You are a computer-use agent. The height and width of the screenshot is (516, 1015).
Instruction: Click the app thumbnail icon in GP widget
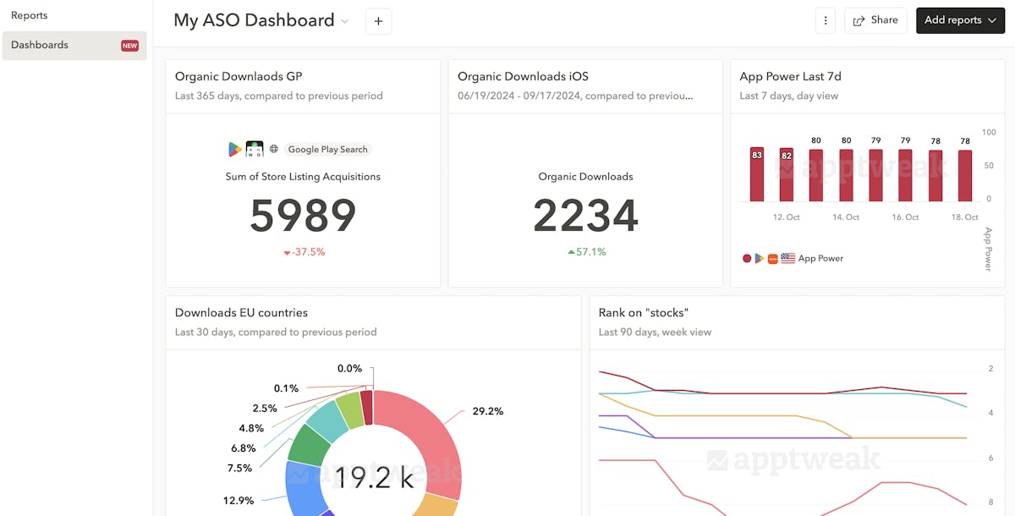coord(255,149)
